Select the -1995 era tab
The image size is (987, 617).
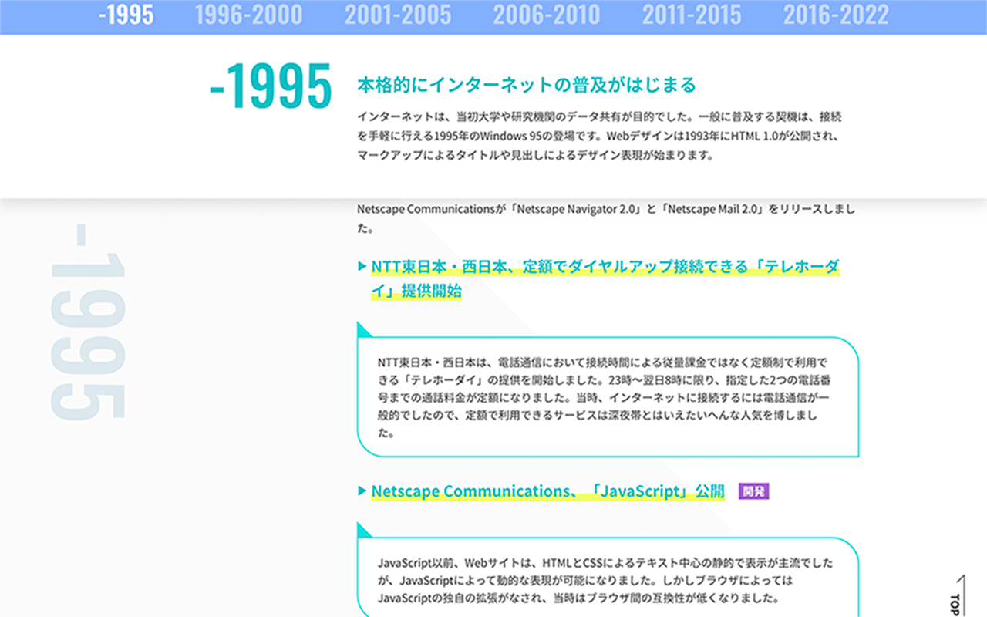(126, 15)
